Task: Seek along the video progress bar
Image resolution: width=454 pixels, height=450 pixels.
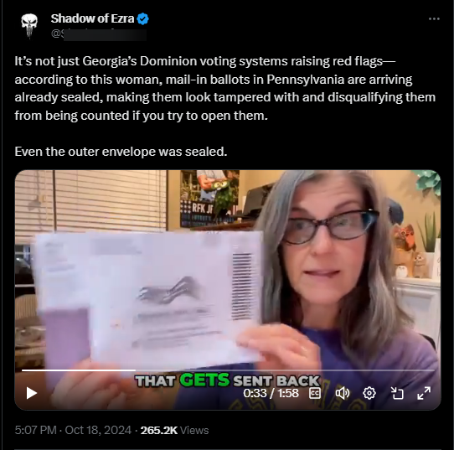Action: (228, 370)
